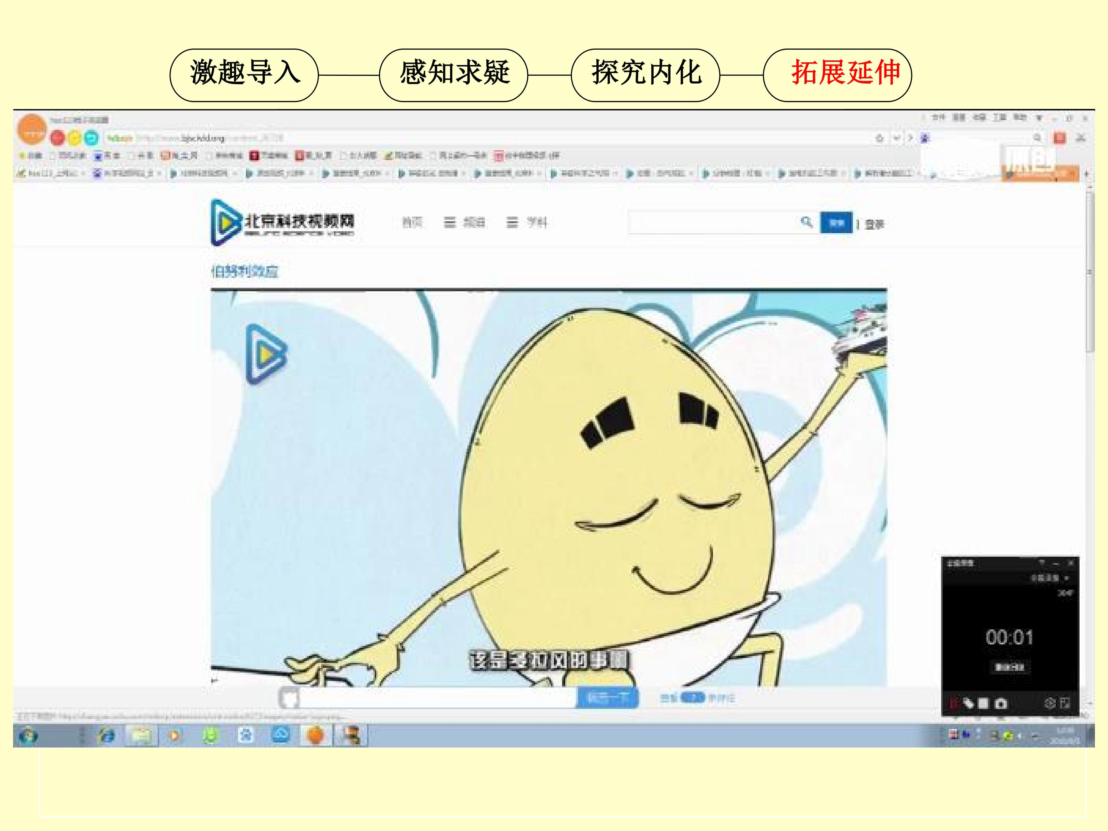Click the 00:01 recording timer

pos(1010,637)
